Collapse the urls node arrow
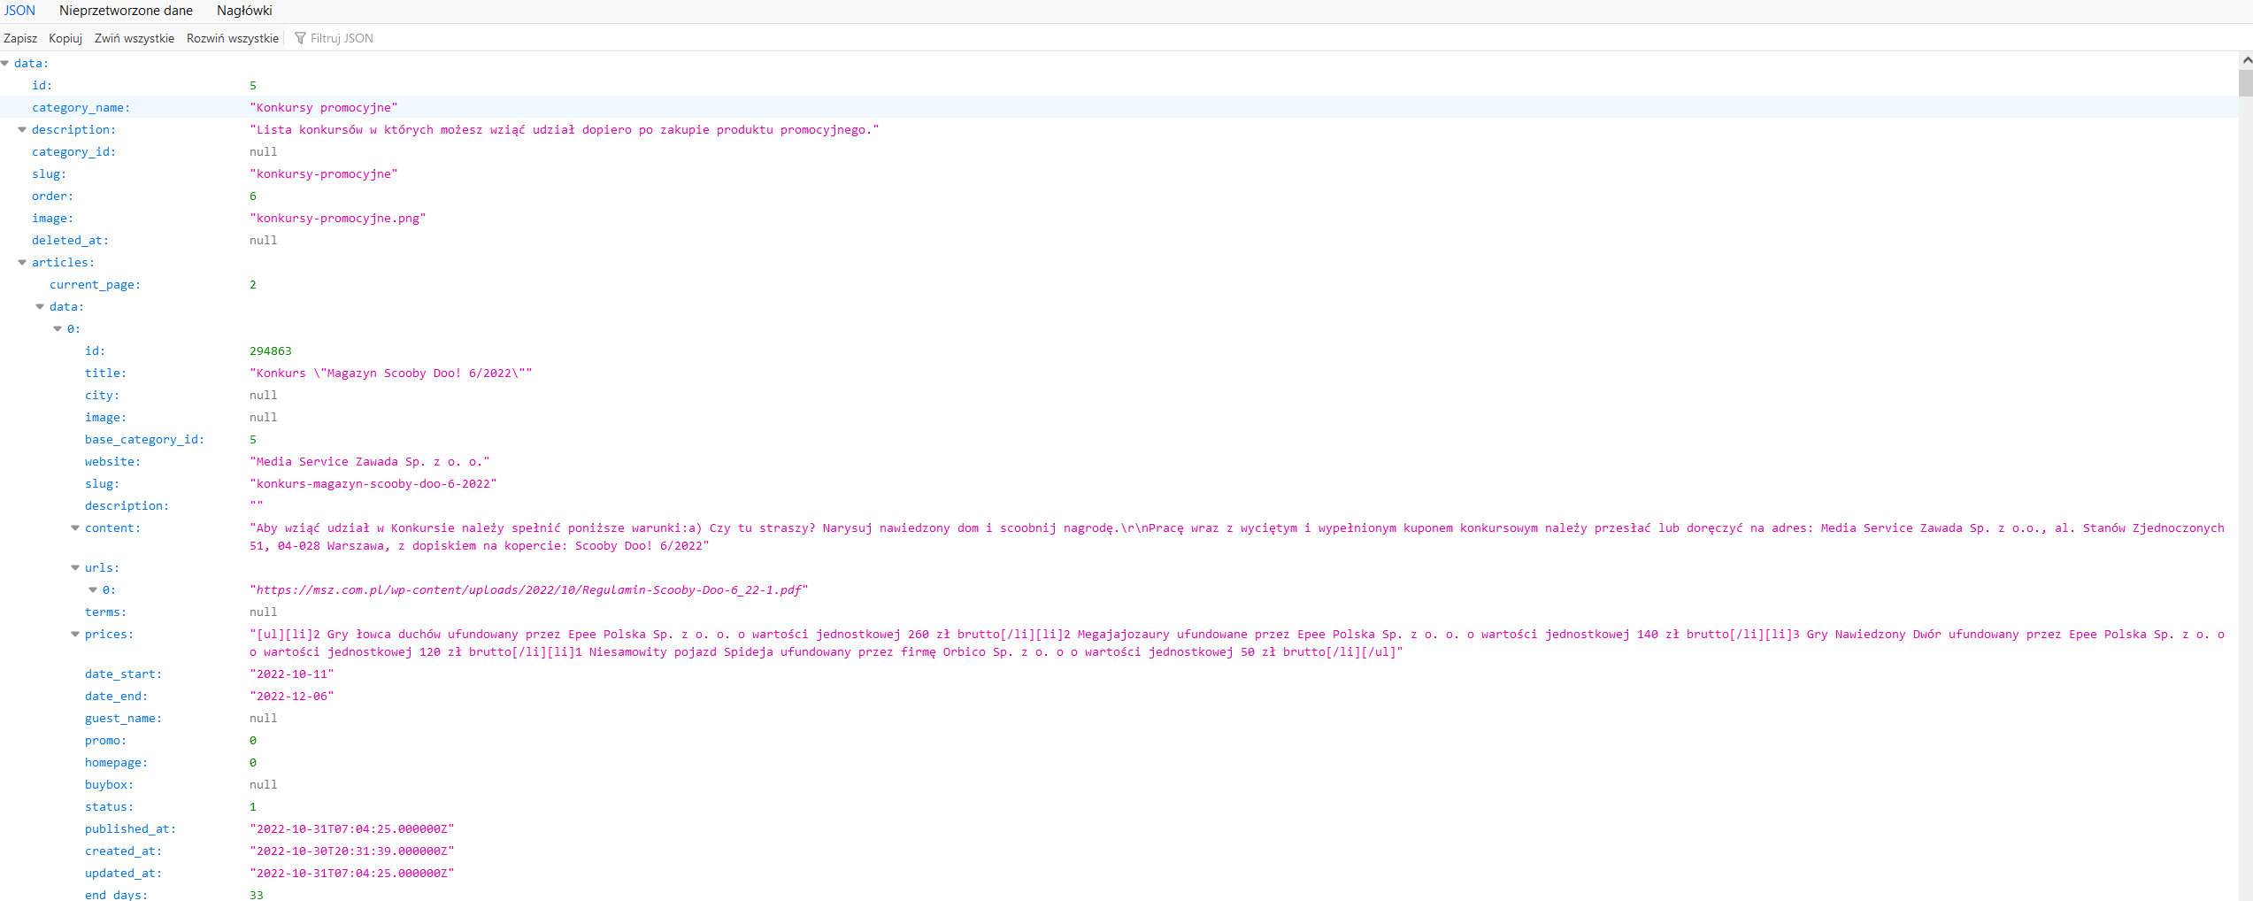 click(x=76, y=568)
